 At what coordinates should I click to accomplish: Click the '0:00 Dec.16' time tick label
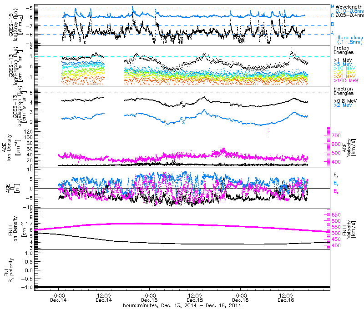click(240, 298)
